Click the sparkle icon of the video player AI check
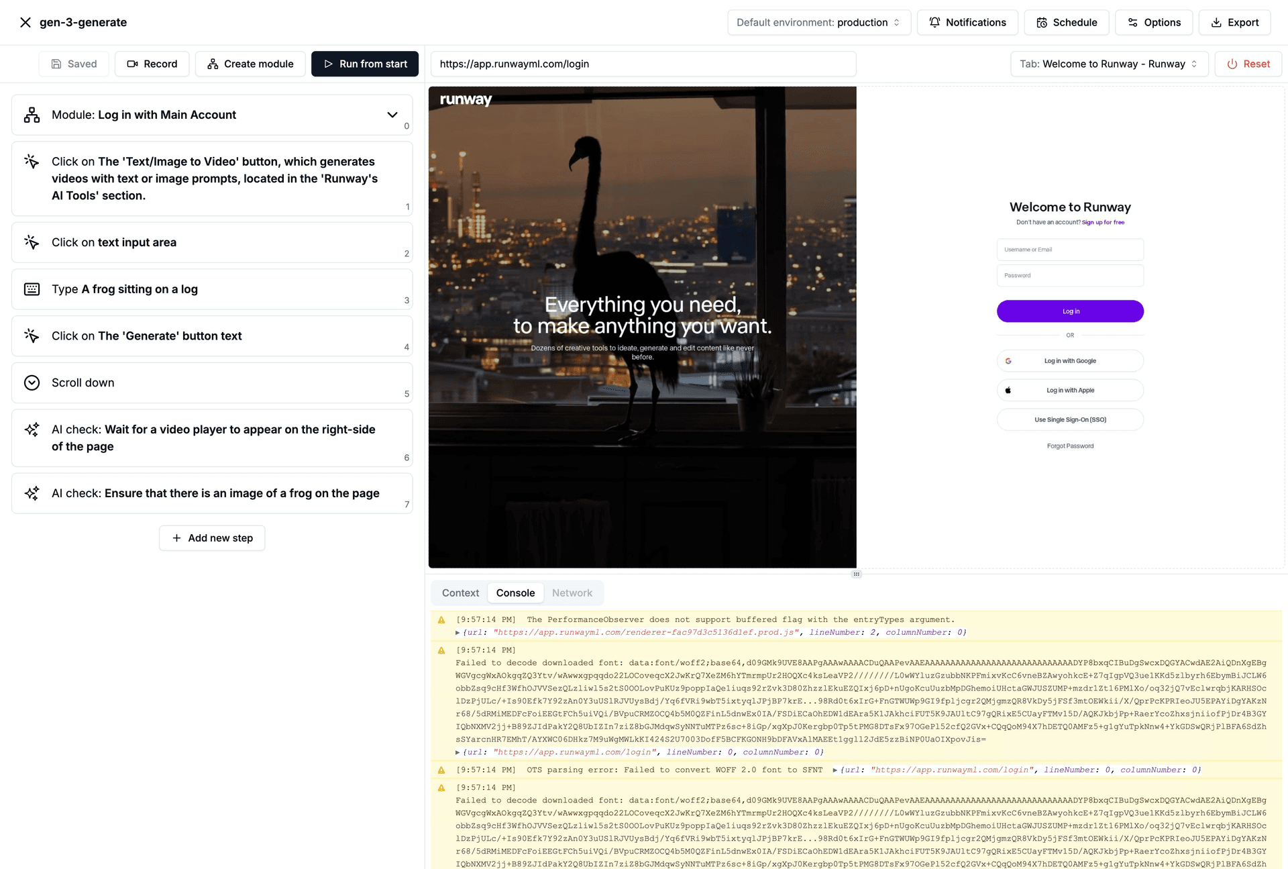 pyautogui.click(x=32, y=429)
